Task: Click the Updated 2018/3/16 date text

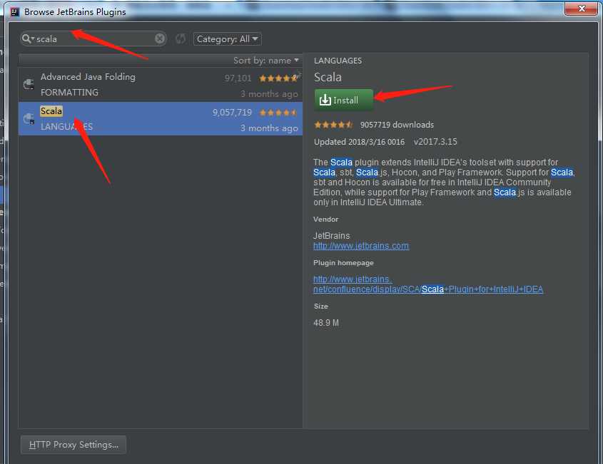Action: pos(359,142)
